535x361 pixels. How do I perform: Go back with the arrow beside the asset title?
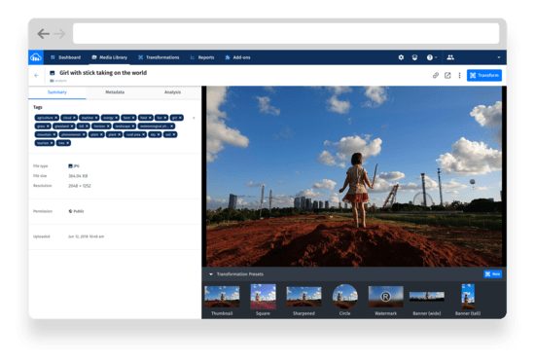point(37,75)
